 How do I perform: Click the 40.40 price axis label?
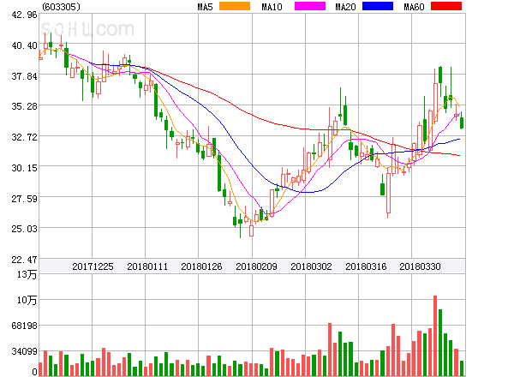(25, 45)
